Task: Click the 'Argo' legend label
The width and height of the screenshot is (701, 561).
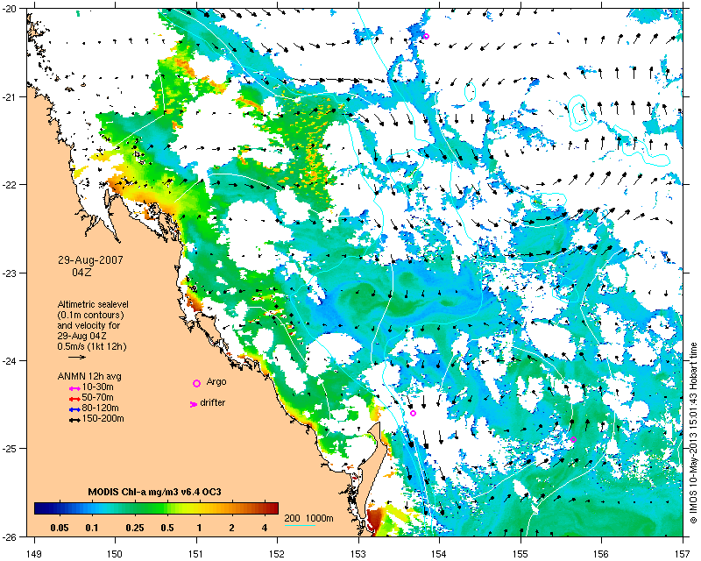Action: (x=216, y=382)
